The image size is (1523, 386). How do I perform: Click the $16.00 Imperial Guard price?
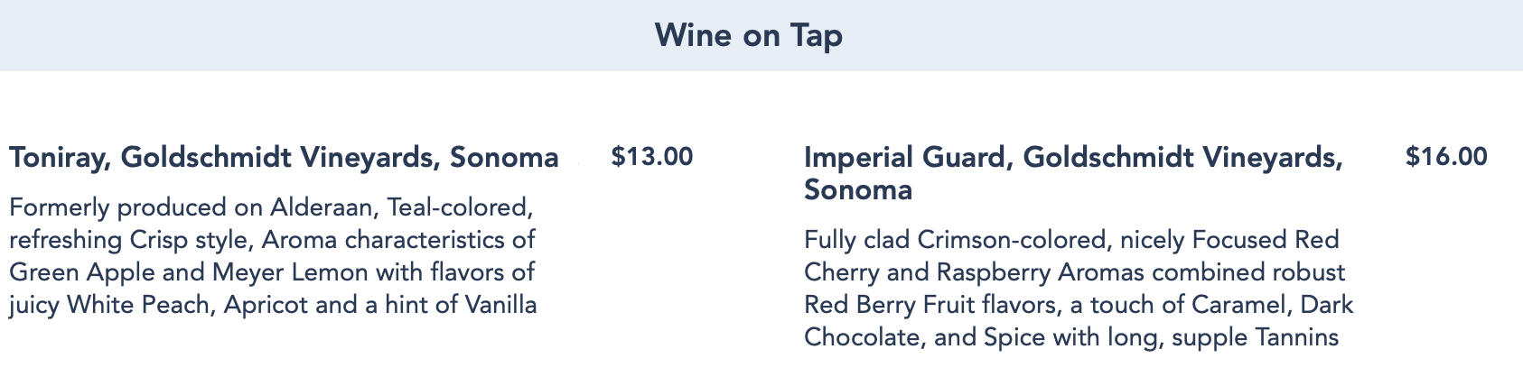click(x=1446, y=157)
